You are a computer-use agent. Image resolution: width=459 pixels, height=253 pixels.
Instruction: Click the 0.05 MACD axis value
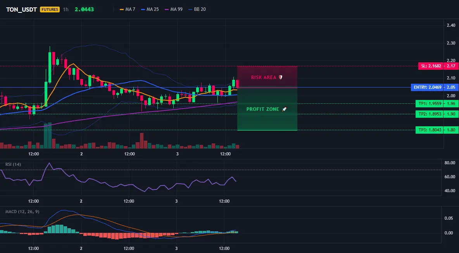pyautogui.click(x=449, y=218)
